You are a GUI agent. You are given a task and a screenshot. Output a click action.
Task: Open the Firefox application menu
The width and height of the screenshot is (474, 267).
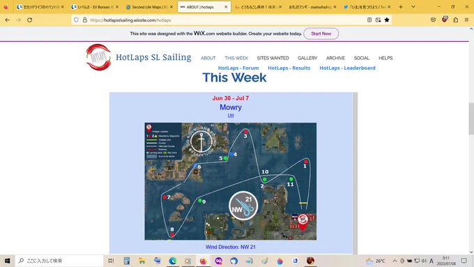[x=466, y=20]
